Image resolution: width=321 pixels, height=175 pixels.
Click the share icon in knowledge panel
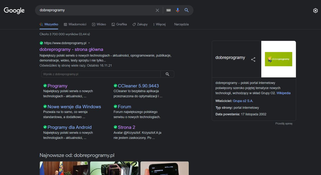[x=253, y=59]
